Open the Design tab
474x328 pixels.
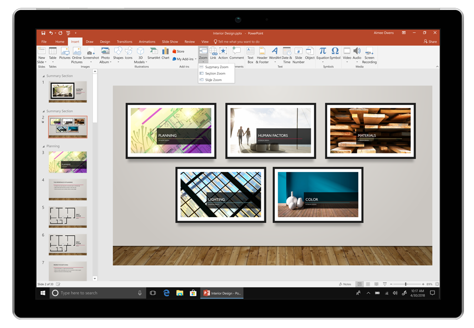105,42
